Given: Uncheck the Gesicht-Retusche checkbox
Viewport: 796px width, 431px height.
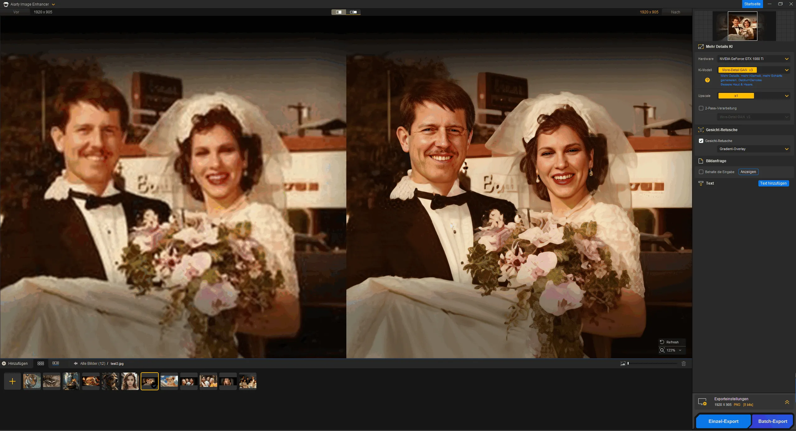Looking at the screenshot, I should [x=701, y=141].
